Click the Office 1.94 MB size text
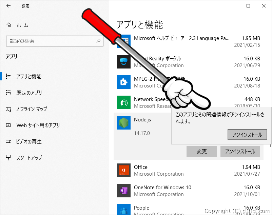This screenshot has height=215, width=272. pyautogui.click(x=251, y=167)
